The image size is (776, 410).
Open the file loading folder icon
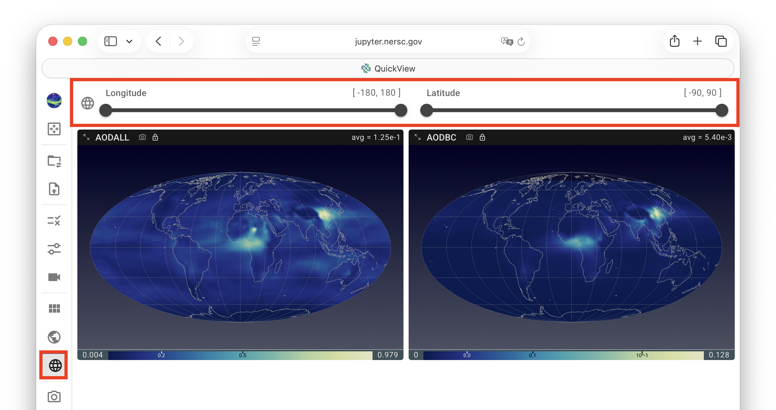click(x=54, y=161)
